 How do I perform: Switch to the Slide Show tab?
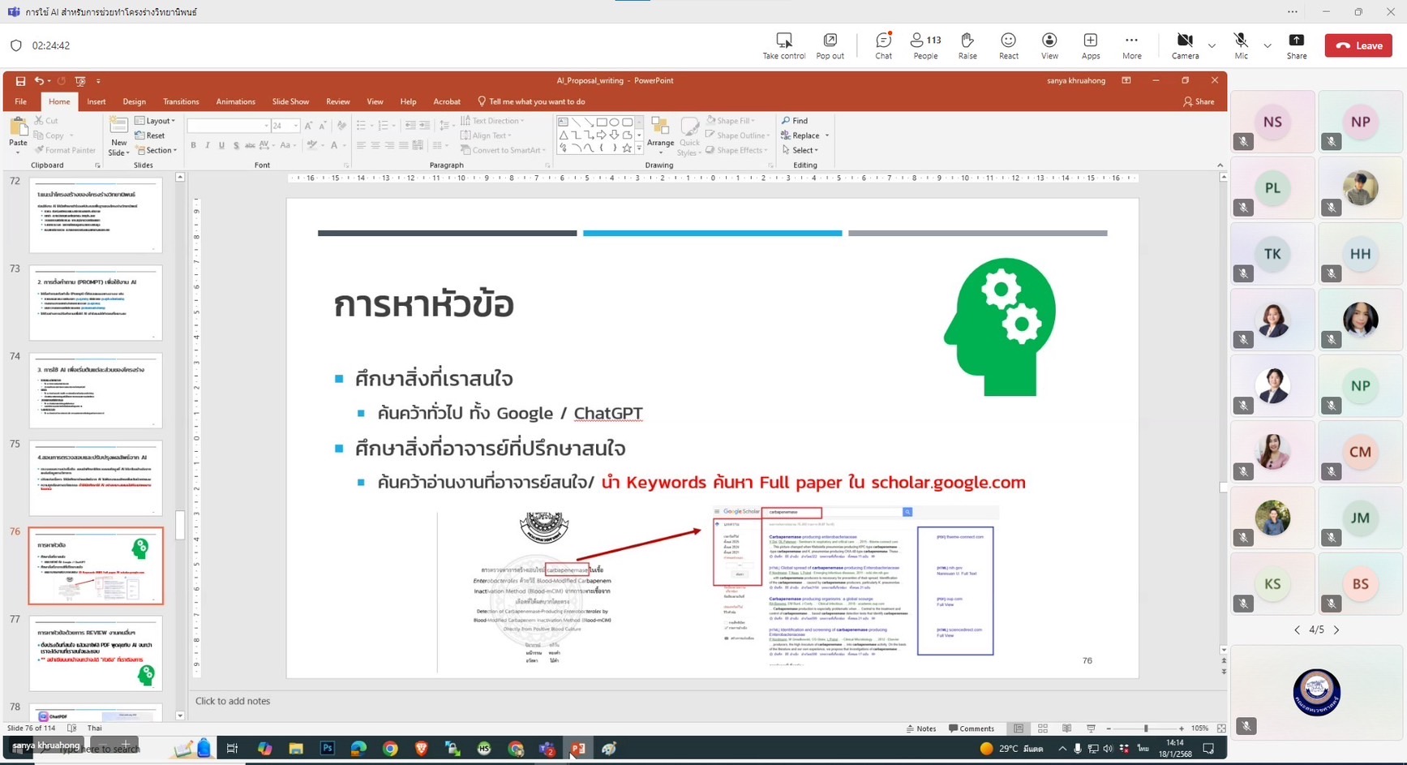[x=290, y=101]
